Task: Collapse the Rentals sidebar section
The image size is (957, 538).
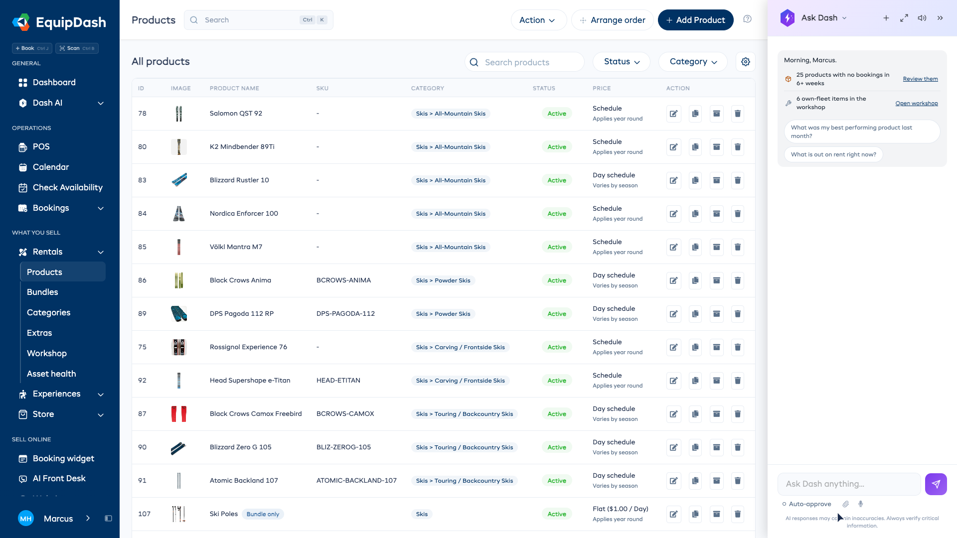Action: pos(101,252)
